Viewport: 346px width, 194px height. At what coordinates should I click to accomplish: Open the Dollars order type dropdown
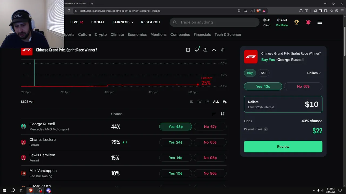pos(314,73)
